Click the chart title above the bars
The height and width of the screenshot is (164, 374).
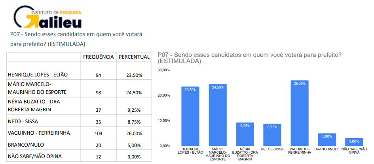250,58
